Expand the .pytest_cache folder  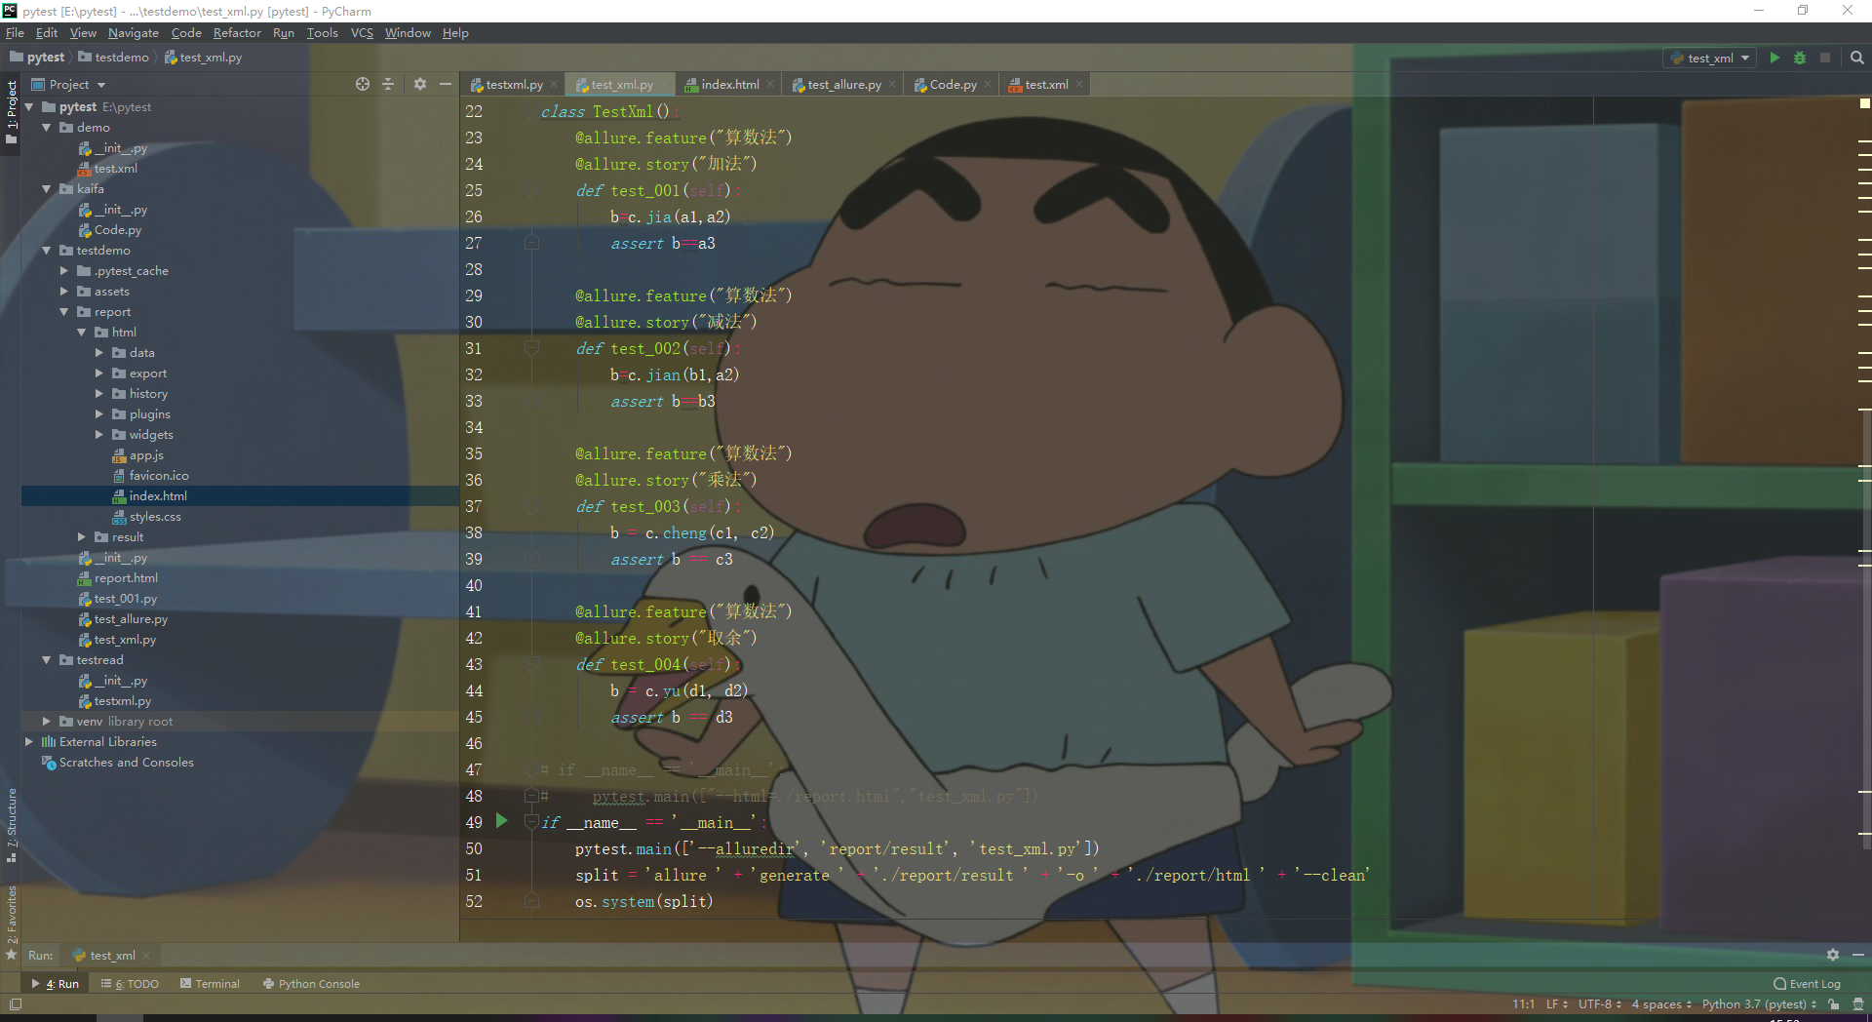(x=64, y=271)
